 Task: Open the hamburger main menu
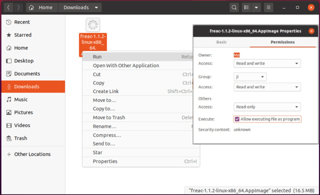(x=269, y=7)
